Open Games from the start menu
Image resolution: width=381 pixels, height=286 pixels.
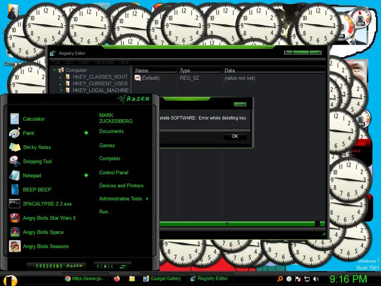pos(107,146)
